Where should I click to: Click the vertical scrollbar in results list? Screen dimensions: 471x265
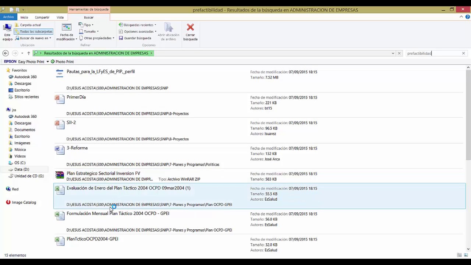click(468, 114)
